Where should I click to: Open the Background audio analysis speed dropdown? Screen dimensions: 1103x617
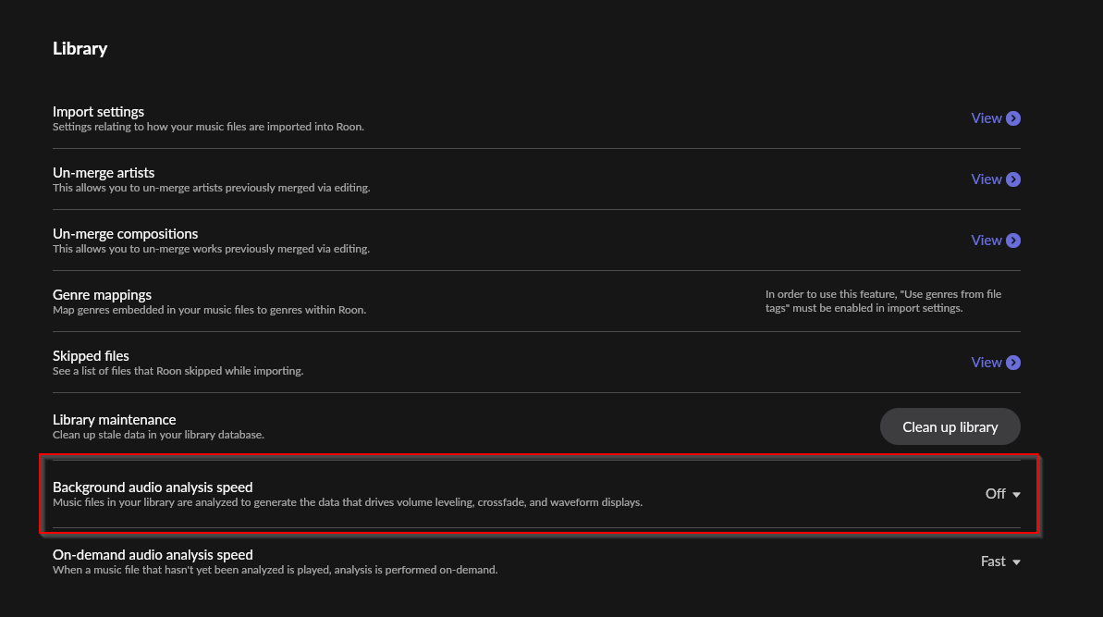click(x=1001, y=493)
